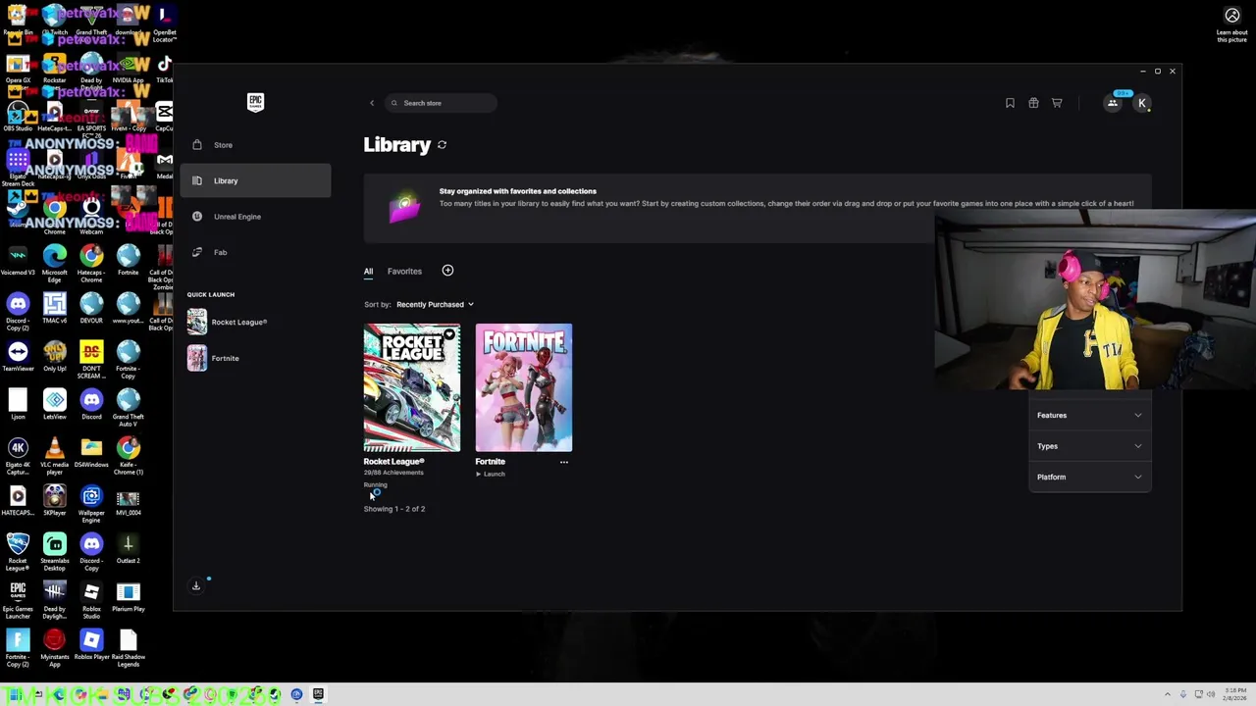This screenshot has width=1256, height=706.
Task: Open the Rocket League cover thumbnail
Action: (x=412, y=387)
